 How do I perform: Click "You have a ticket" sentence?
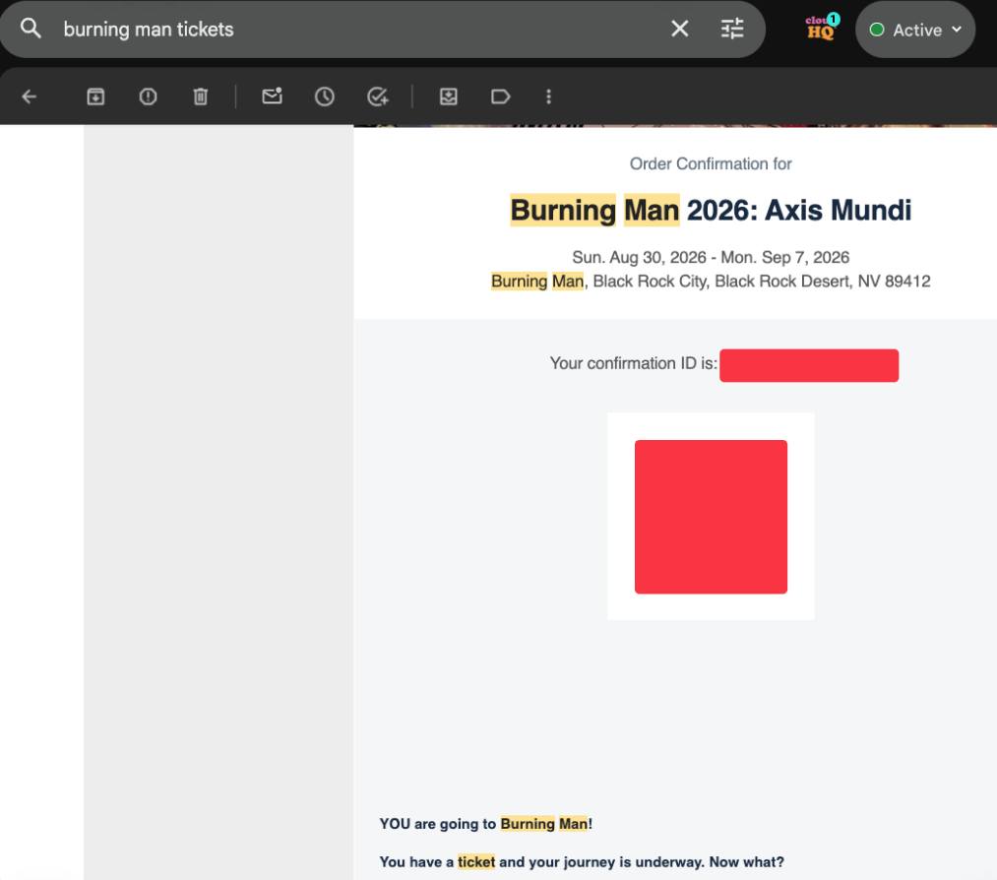[582, 862]
